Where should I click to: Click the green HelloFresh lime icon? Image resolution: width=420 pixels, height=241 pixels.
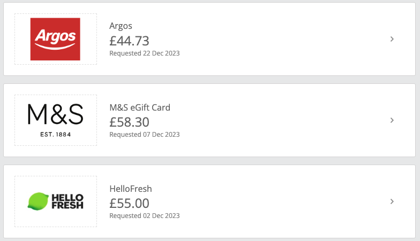(37, 201)
